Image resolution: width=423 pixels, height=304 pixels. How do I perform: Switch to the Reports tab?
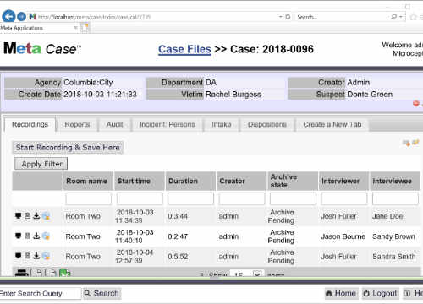coord(77,124)
